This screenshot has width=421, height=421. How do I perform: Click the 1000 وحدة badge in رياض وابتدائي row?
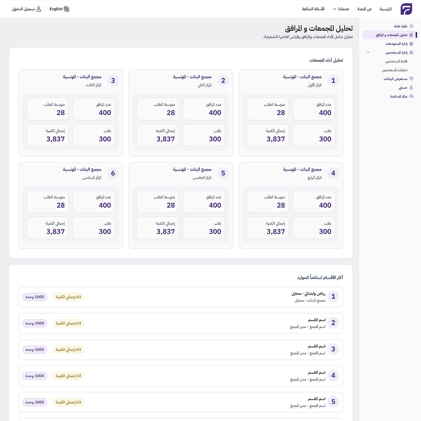(x=35, y=297)
